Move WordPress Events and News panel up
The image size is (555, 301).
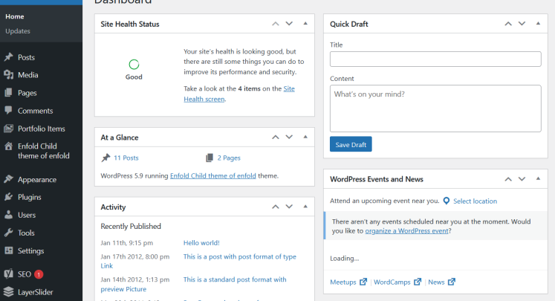coord(508,179)
